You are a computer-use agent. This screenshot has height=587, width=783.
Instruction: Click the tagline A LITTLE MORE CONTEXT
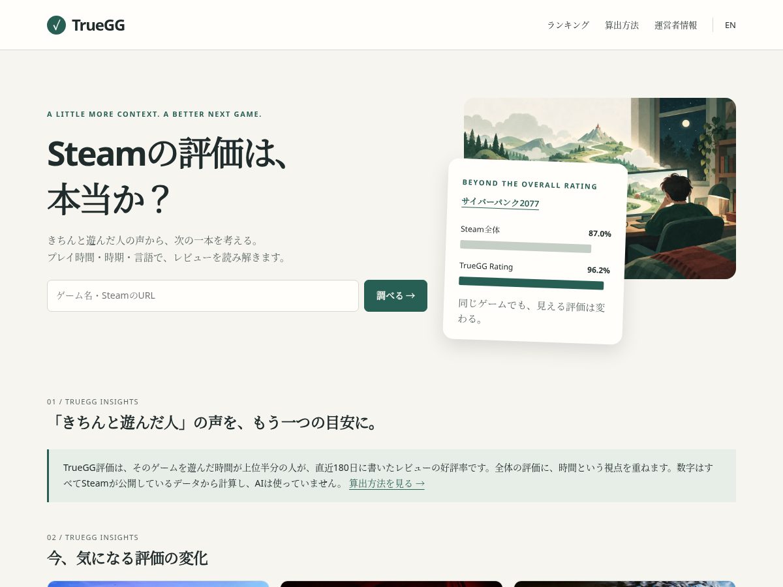click(154, 114)
